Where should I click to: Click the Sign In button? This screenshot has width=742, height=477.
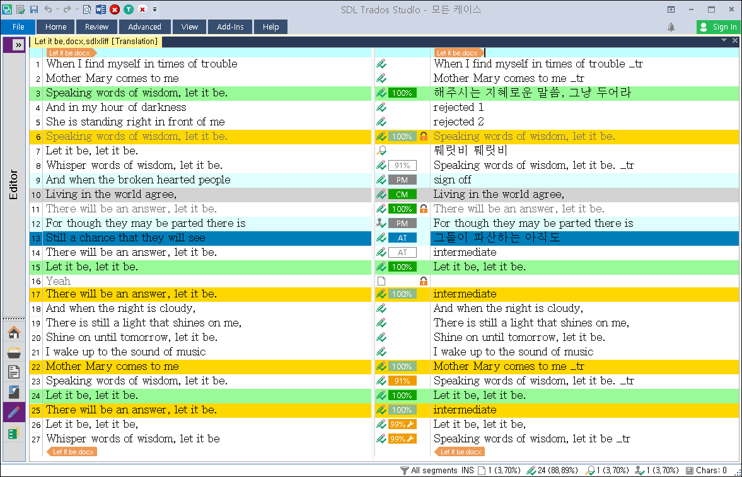718,27
